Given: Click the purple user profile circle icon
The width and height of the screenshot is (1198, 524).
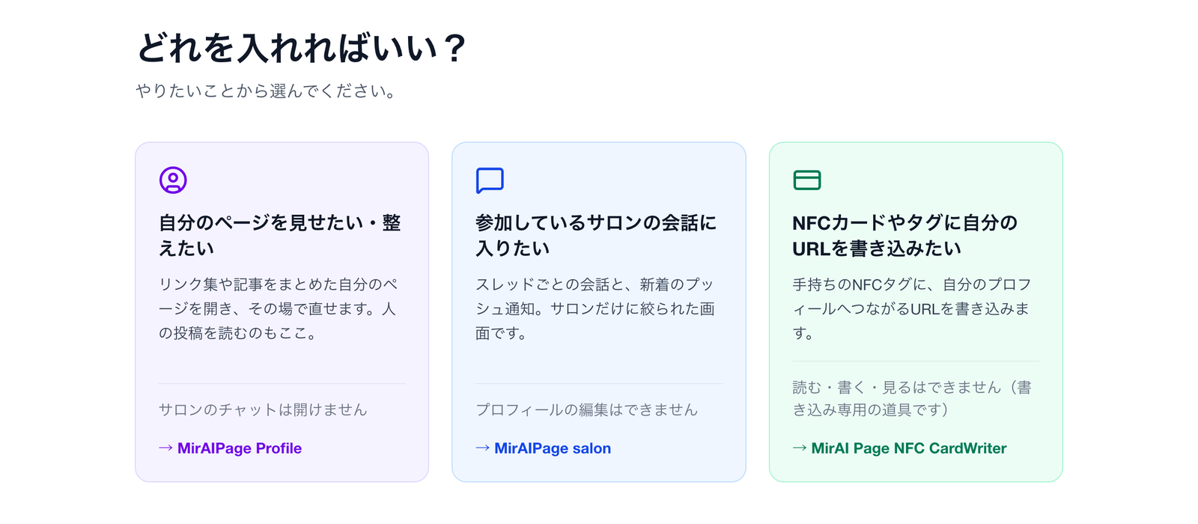Looking at the screenshot, I should coord(173,180).
